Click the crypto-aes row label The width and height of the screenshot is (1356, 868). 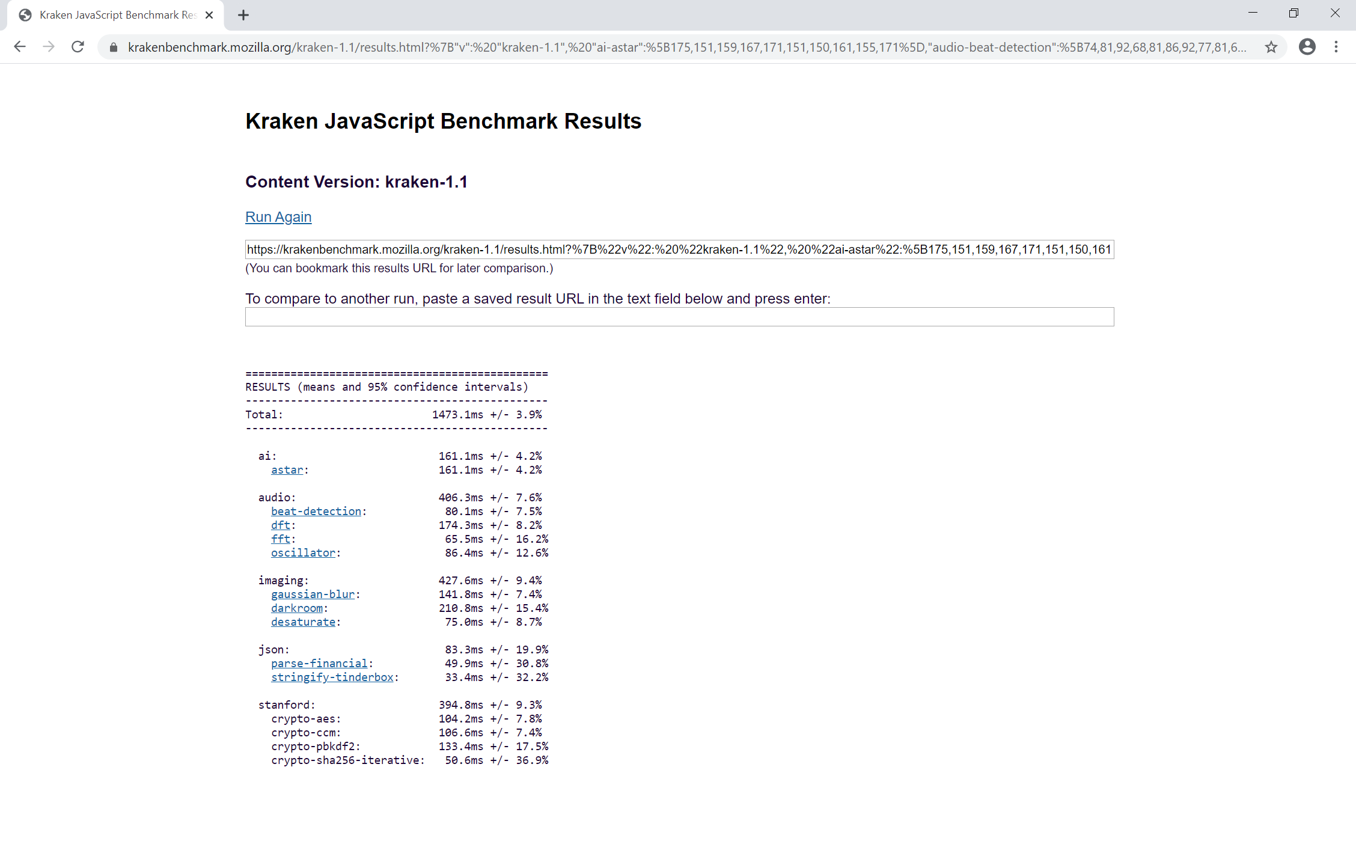(306, 719)
